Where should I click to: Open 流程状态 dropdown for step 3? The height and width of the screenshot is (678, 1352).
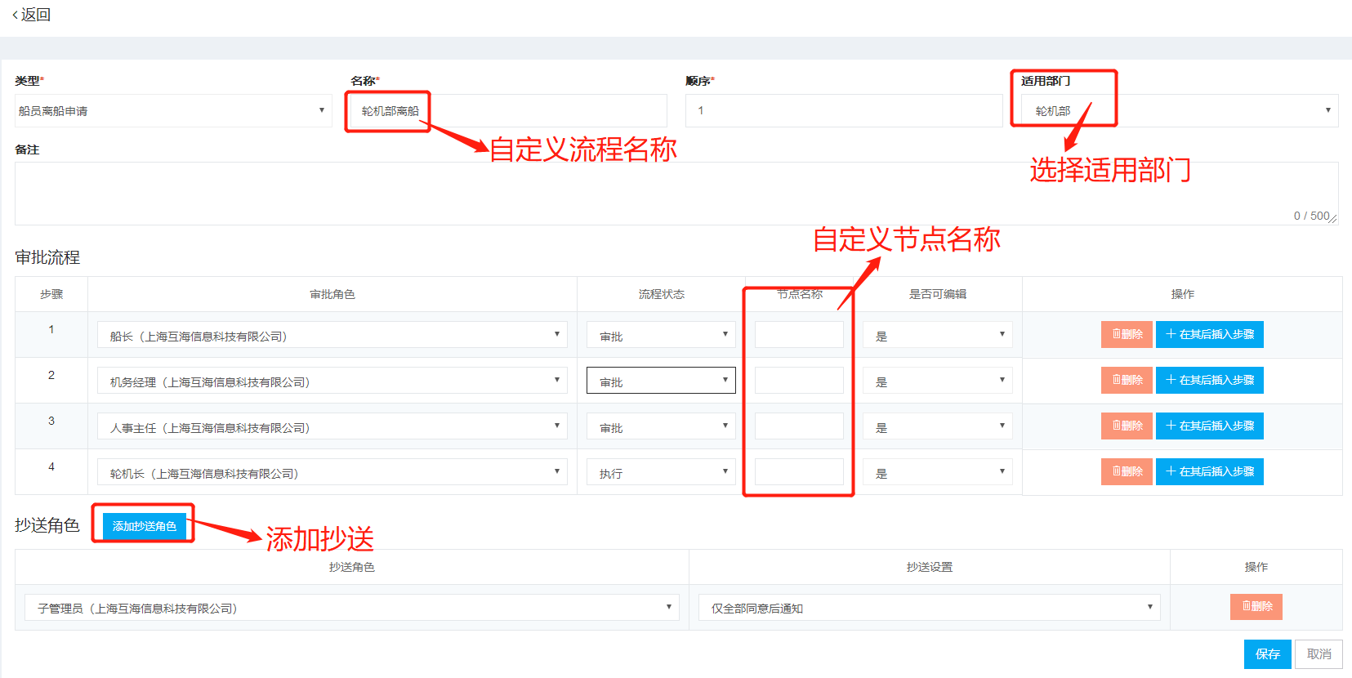click(x=661, y=426)
